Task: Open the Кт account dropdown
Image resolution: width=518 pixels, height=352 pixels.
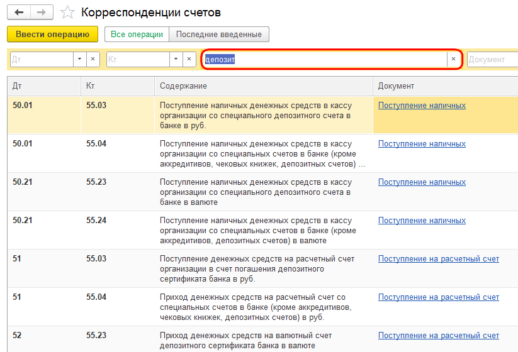Action: click(x=176, y=59)
